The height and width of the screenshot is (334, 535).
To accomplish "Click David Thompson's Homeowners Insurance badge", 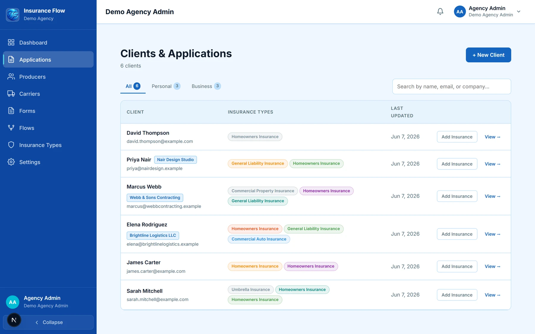I will pyautogui.click(x=255, y=137).
